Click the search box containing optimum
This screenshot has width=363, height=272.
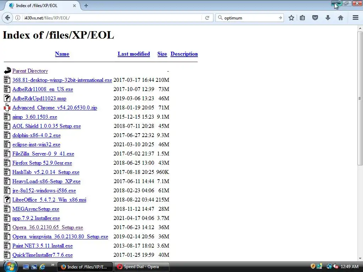[250, 18]
